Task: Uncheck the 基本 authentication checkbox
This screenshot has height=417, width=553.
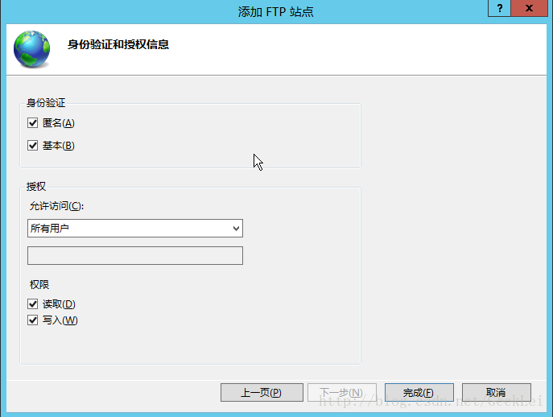Action: tap(33, 146)
